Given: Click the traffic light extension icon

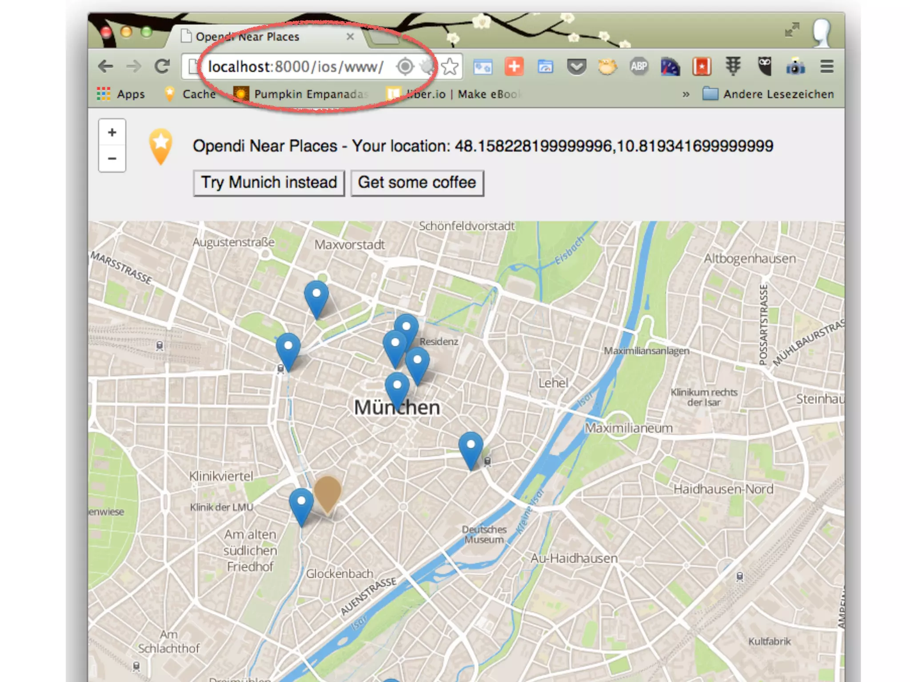Looking at the screenshot, I should point(733,67).
